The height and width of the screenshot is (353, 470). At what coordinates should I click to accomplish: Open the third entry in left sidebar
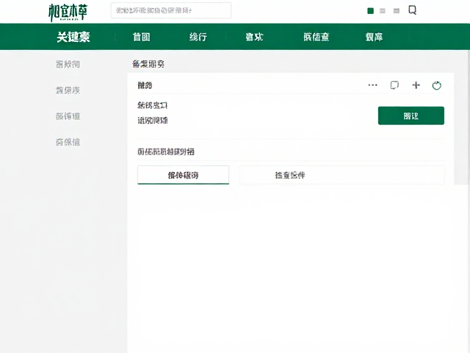(68, 116)
